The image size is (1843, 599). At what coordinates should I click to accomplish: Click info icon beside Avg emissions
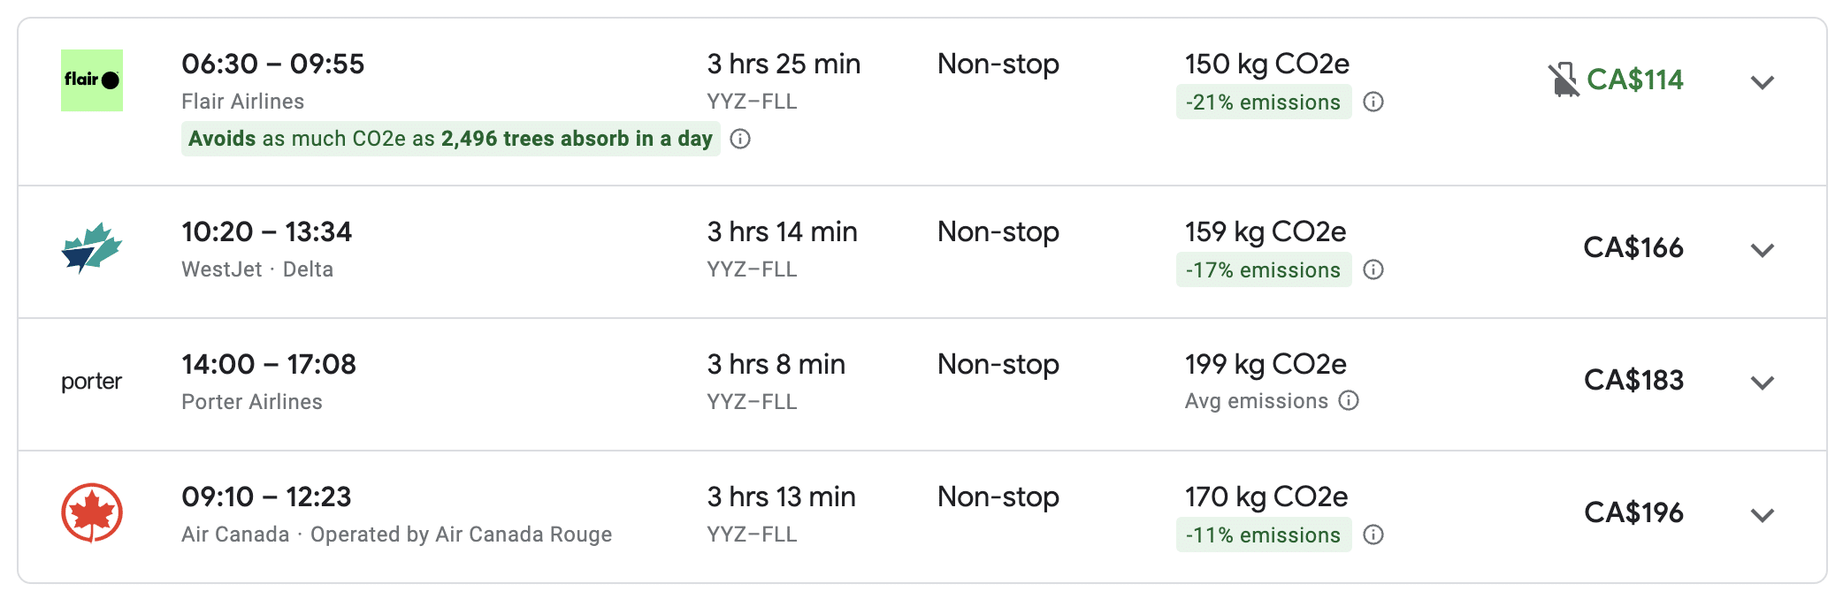coord(1349,400)
